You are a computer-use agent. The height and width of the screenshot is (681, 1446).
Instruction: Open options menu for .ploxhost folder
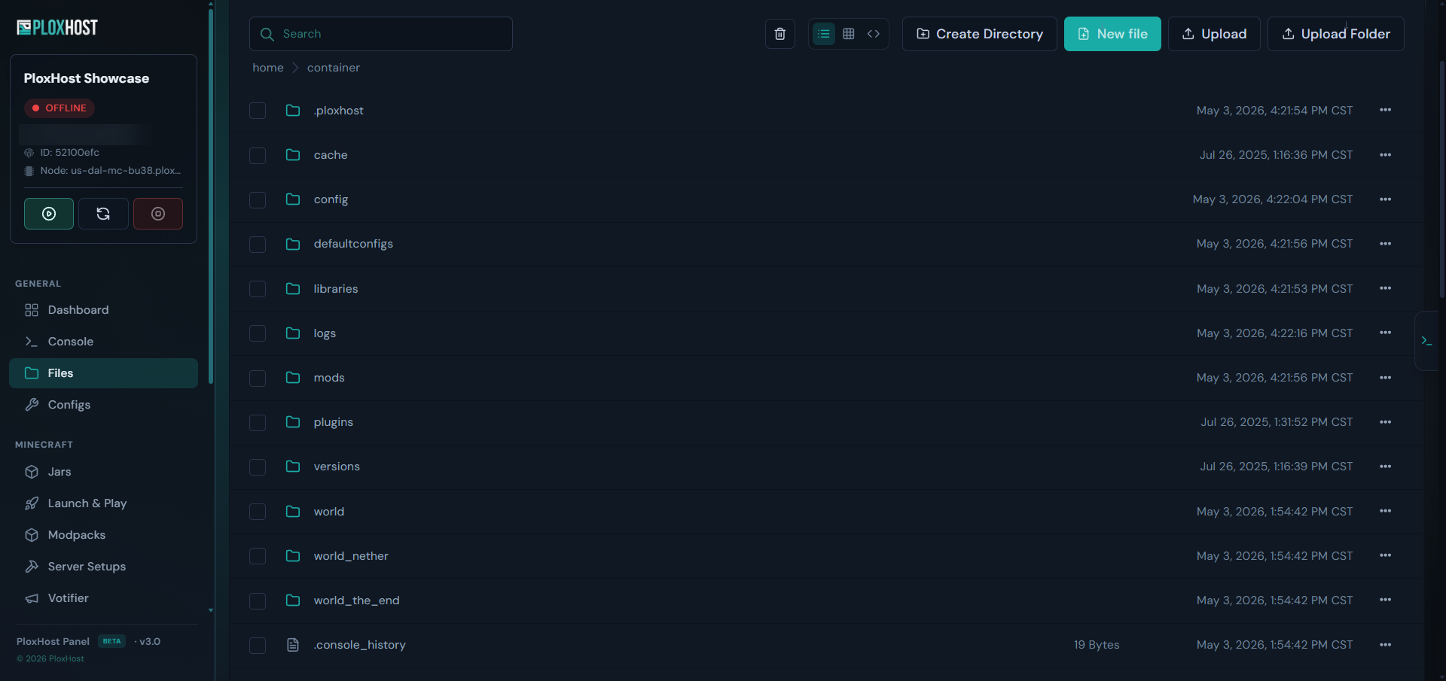pos(1385,110)
